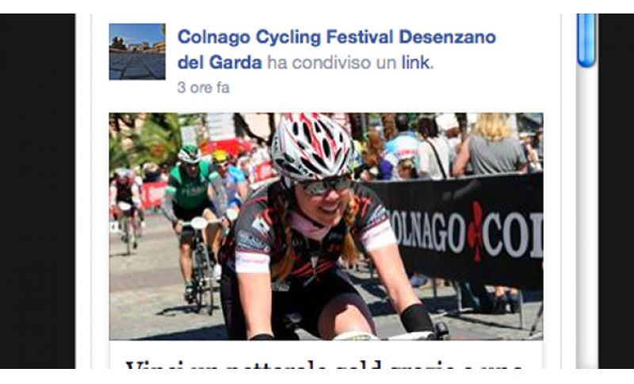Click the blue scrollbar thumb
Viewport: 634px width, 384px height.
[586, 40]
